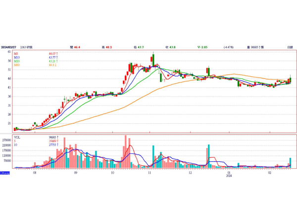The image size is (297, 222).
Task: Click the VOL legend label in volume panel
Action: (17, 137)
